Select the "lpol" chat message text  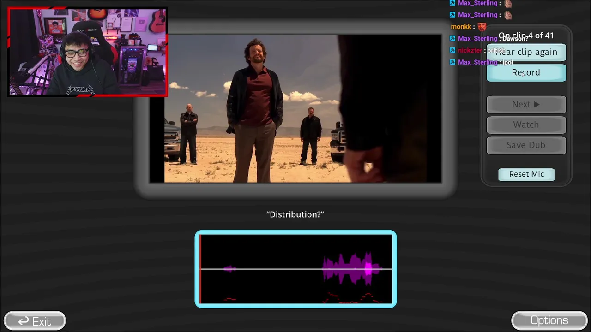[508, 62]
